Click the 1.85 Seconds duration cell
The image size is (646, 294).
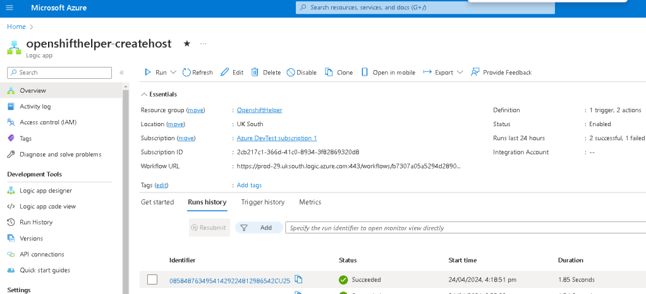click(576, 279)
